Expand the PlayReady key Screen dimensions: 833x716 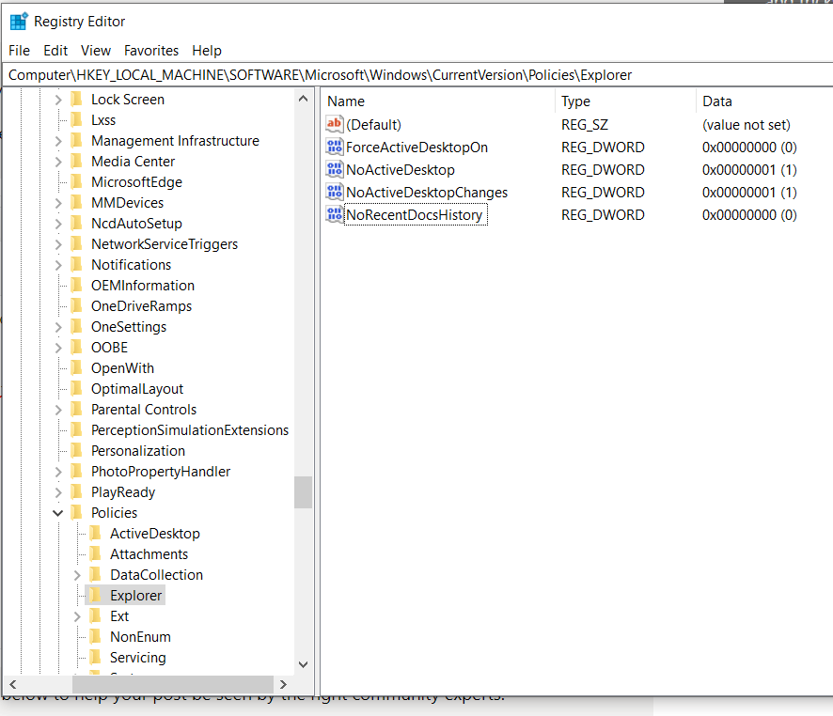[58, 492]
